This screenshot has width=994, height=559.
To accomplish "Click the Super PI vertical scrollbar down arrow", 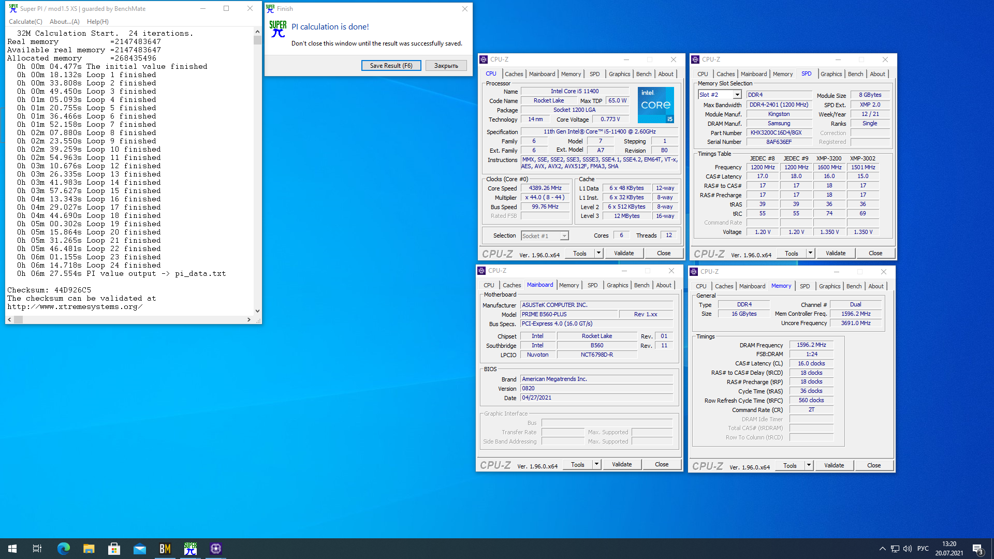I will click(257, 311).
